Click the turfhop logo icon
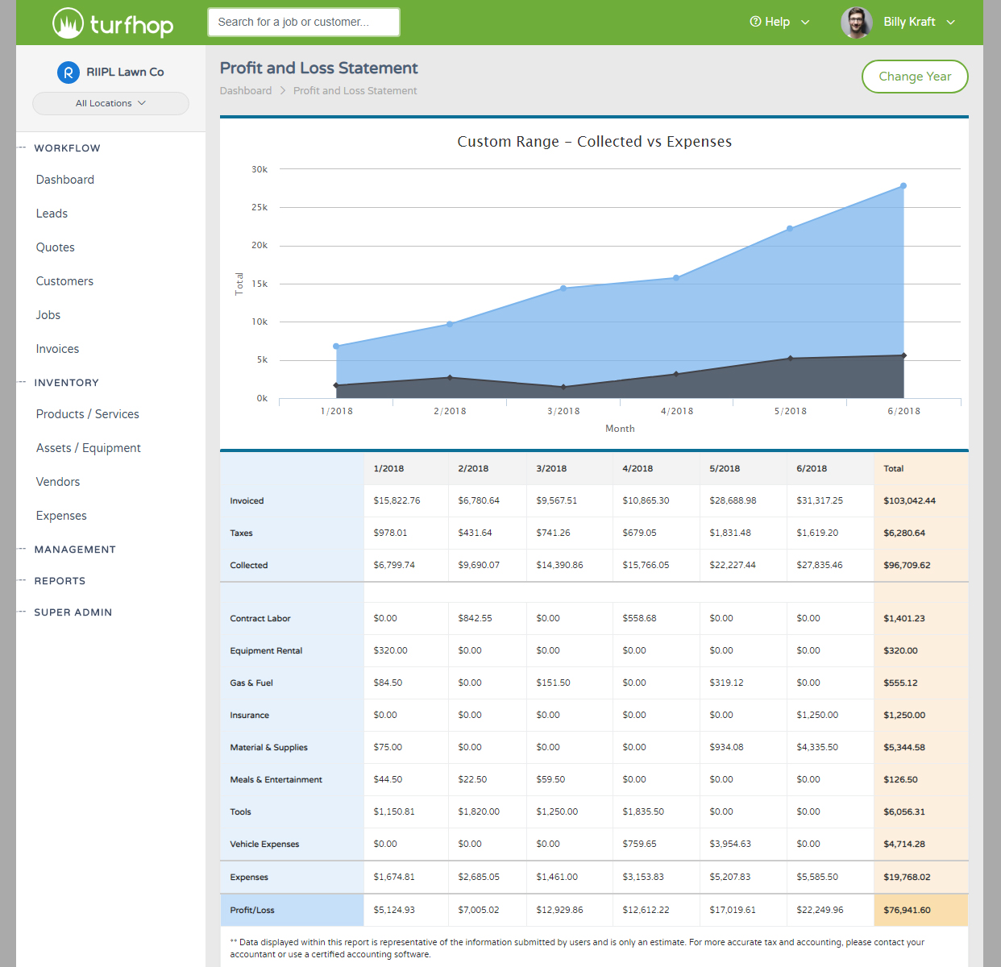 coord(69,23)
